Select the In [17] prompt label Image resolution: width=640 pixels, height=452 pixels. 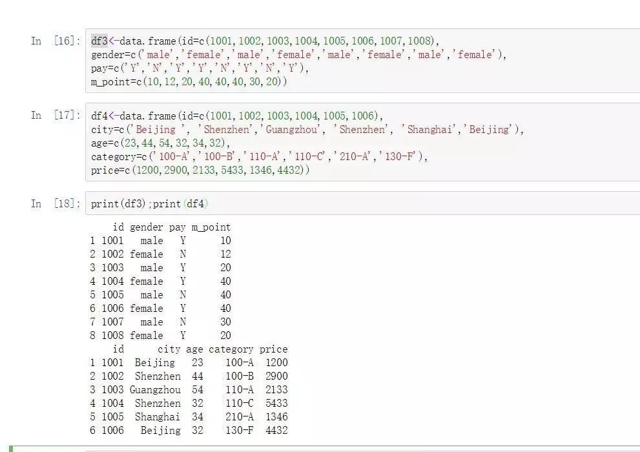click(56, 115)
